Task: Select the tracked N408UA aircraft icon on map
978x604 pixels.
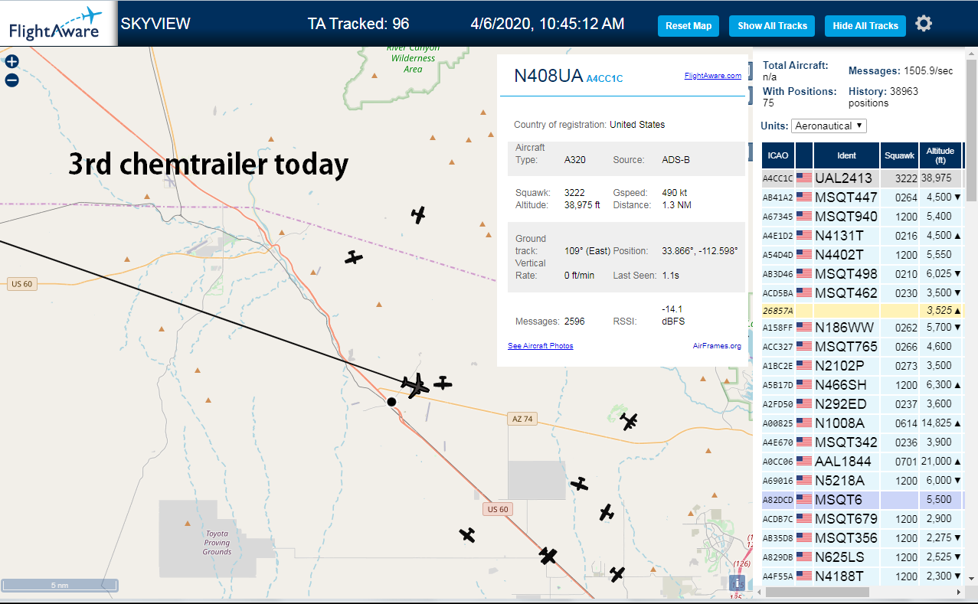Action: pos(415,385)
